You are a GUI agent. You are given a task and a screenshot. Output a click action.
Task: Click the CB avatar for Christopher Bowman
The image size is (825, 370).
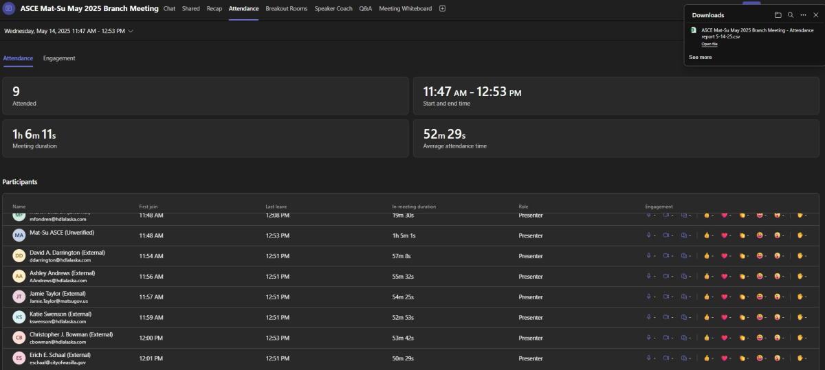coord(19,338)
